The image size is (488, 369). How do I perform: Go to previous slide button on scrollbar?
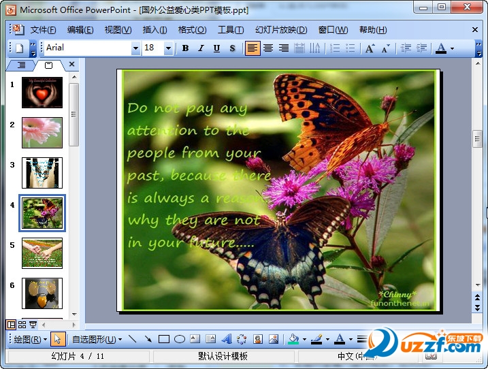point(477,297)
